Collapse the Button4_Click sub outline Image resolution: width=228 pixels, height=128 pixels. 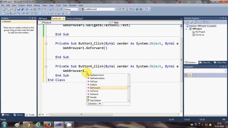click(x=46, y=66)
